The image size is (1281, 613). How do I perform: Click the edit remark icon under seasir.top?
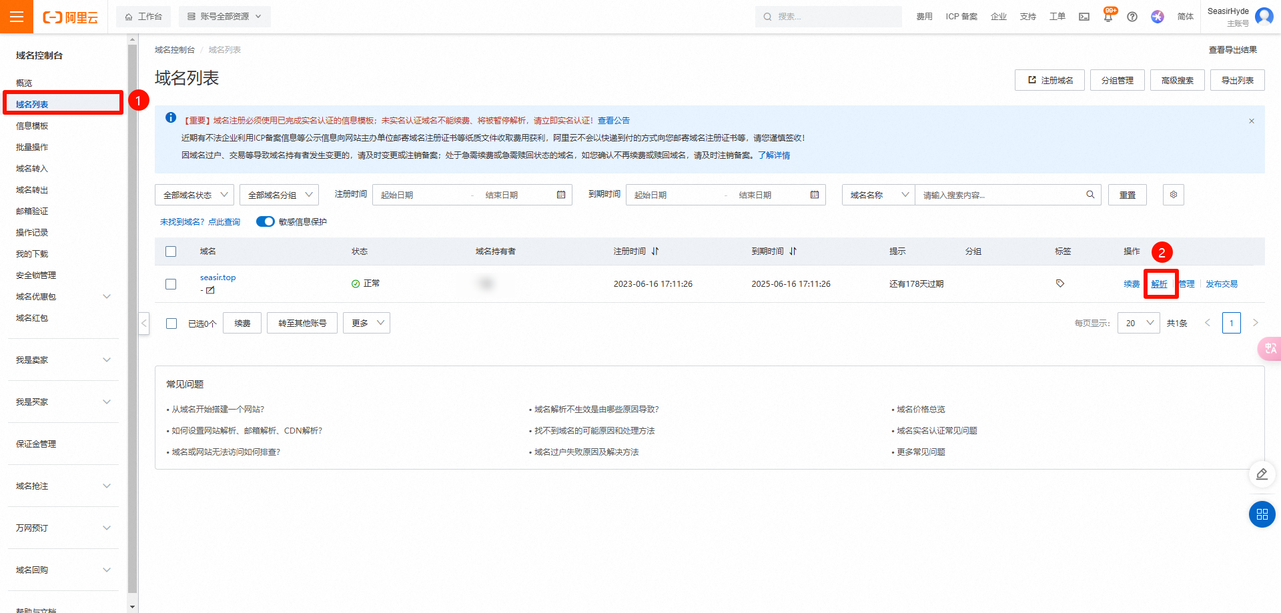(210, 290)
